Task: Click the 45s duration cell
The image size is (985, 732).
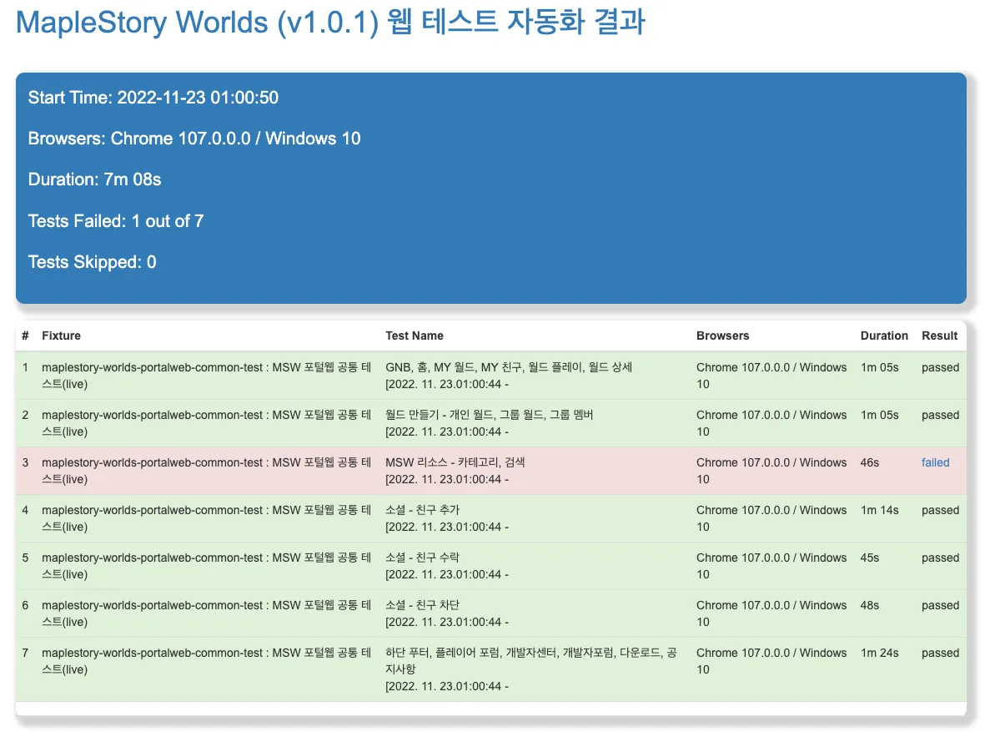Action: [x=869, y=558]
